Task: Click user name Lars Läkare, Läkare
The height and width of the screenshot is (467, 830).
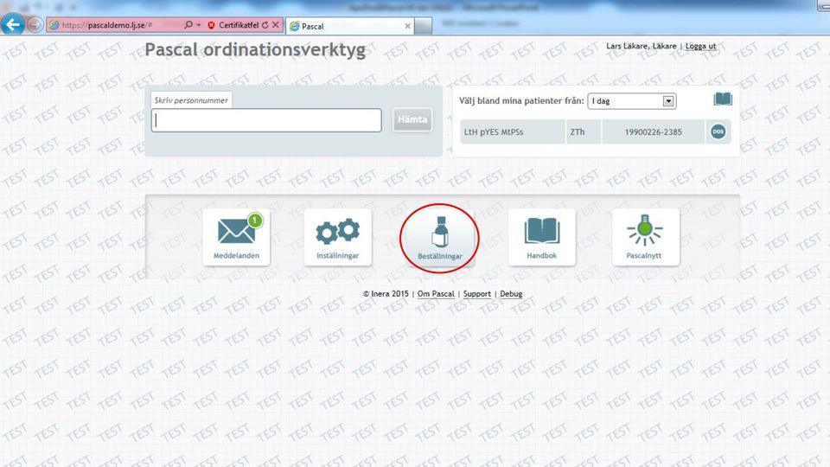Action: click(641, 46)
